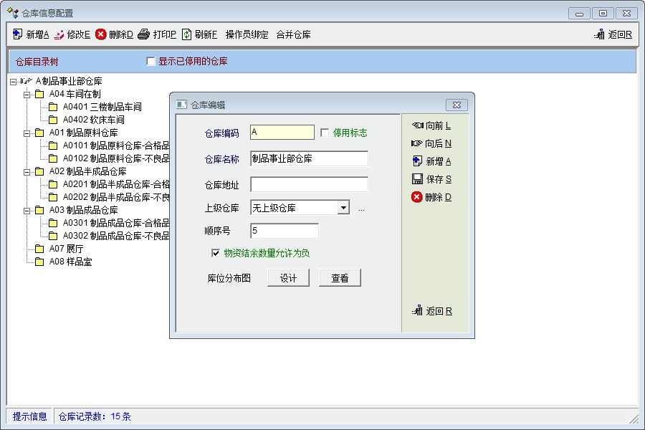Collapse the A01 制品原料仓库 node
The height and width of the screenshot is (430, 645).
pyautogui.click(x=27, y=133)
